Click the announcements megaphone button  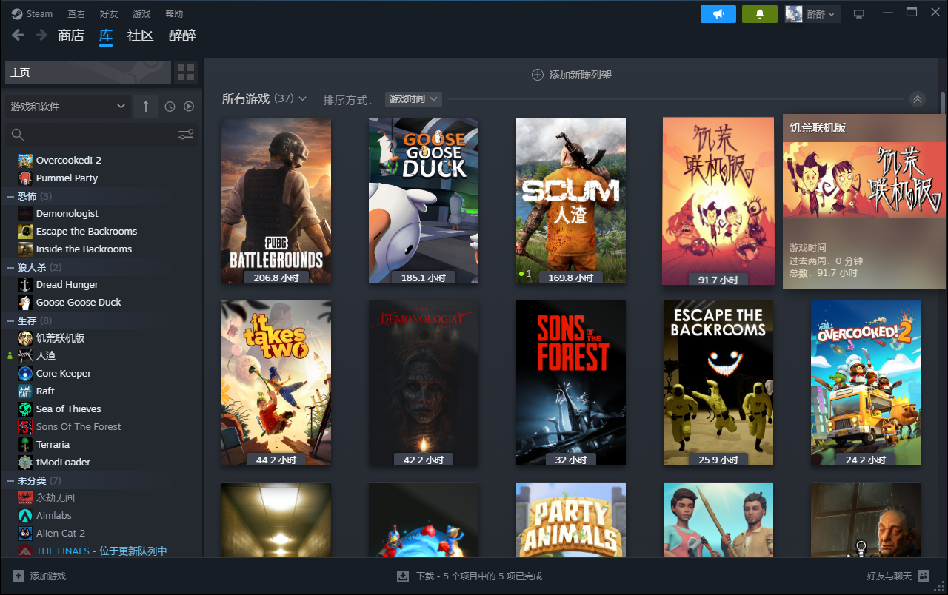(718, 14)
